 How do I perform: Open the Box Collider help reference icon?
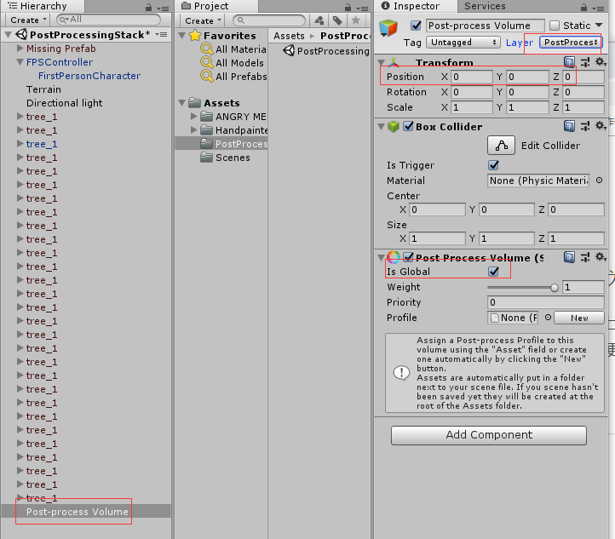pyautogui.click(x=569, y=126)
